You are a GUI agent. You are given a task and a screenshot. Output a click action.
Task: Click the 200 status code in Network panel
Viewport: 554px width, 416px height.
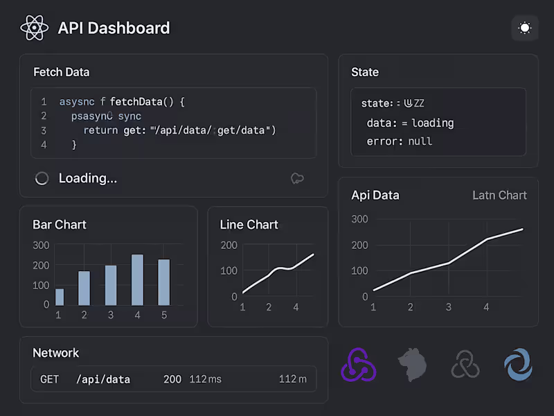172,379
